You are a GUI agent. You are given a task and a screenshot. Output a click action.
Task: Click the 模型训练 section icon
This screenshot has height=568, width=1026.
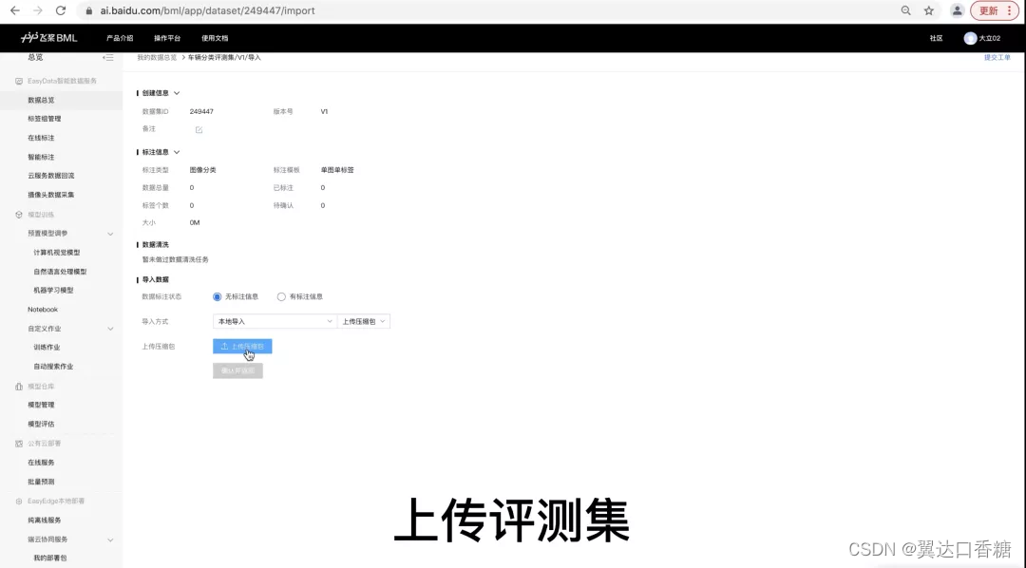click(17, 213)
